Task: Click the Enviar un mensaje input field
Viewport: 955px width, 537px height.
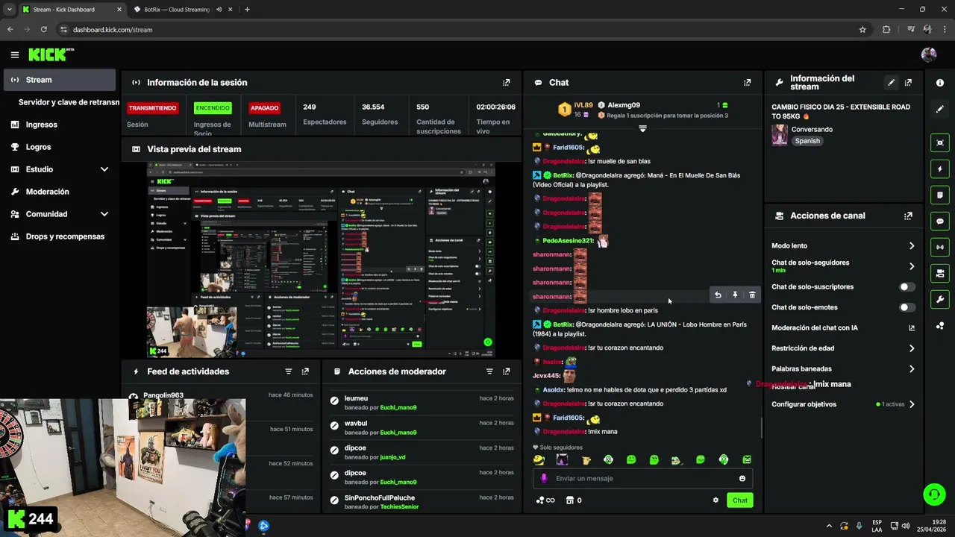Action: point(642,479)
